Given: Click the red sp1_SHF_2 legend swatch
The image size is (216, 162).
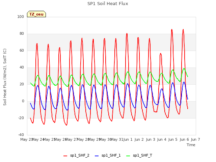Looking at the screenshot, I should pos(65,156).
